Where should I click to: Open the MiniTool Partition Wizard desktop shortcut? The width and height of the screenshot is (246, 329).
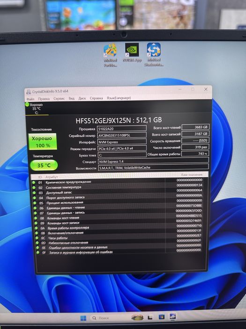[111, 55]
